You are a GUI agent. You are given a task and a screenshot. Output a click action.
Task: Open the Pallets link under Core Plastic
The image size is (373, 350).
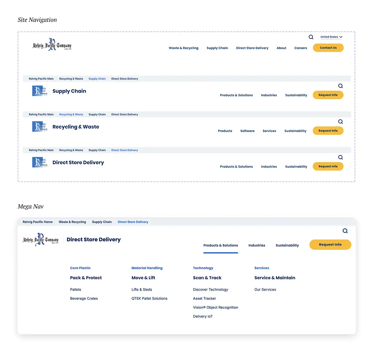(75, 289)
